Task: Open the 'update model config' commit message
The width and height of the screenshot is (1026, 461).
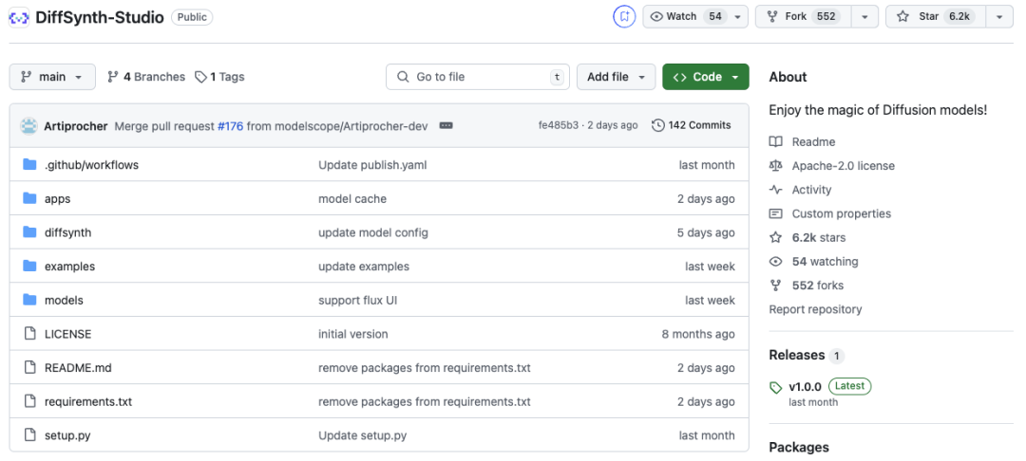Action: pos(373,233)
